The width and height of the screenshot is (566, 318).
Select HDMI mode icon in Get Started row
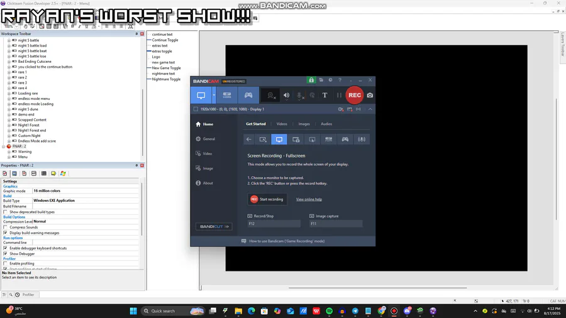pyautogui.click(x=328, y=139)
